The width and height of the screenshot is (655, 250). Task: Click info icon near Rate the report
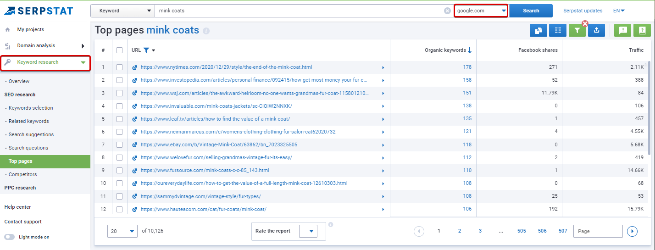331,225
